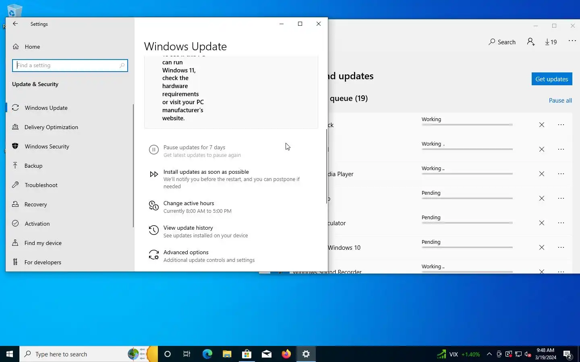580x362 pixels.
Task: Click taskbar Type here to search box
Action: click(x=89, y=354)
